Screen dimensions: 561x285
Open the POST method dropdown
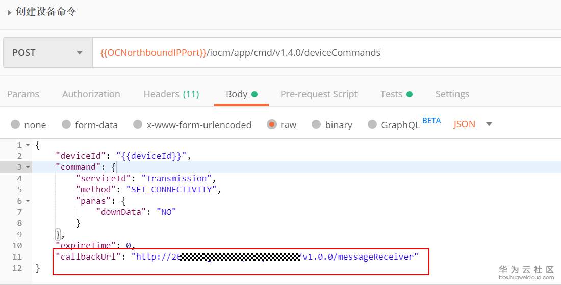[x=48, y=52]
